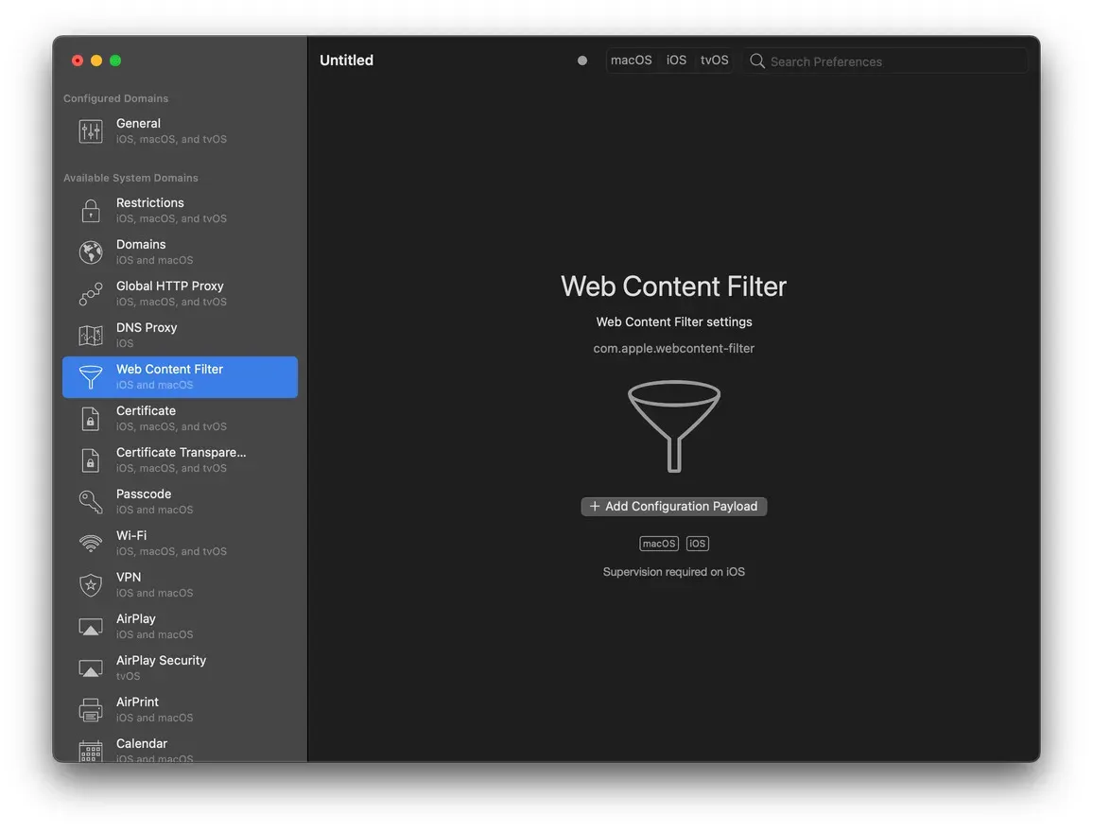Select Certificate Transparency in the sidebar
This screenshot has height=832, width=1093.
[180, 459]
